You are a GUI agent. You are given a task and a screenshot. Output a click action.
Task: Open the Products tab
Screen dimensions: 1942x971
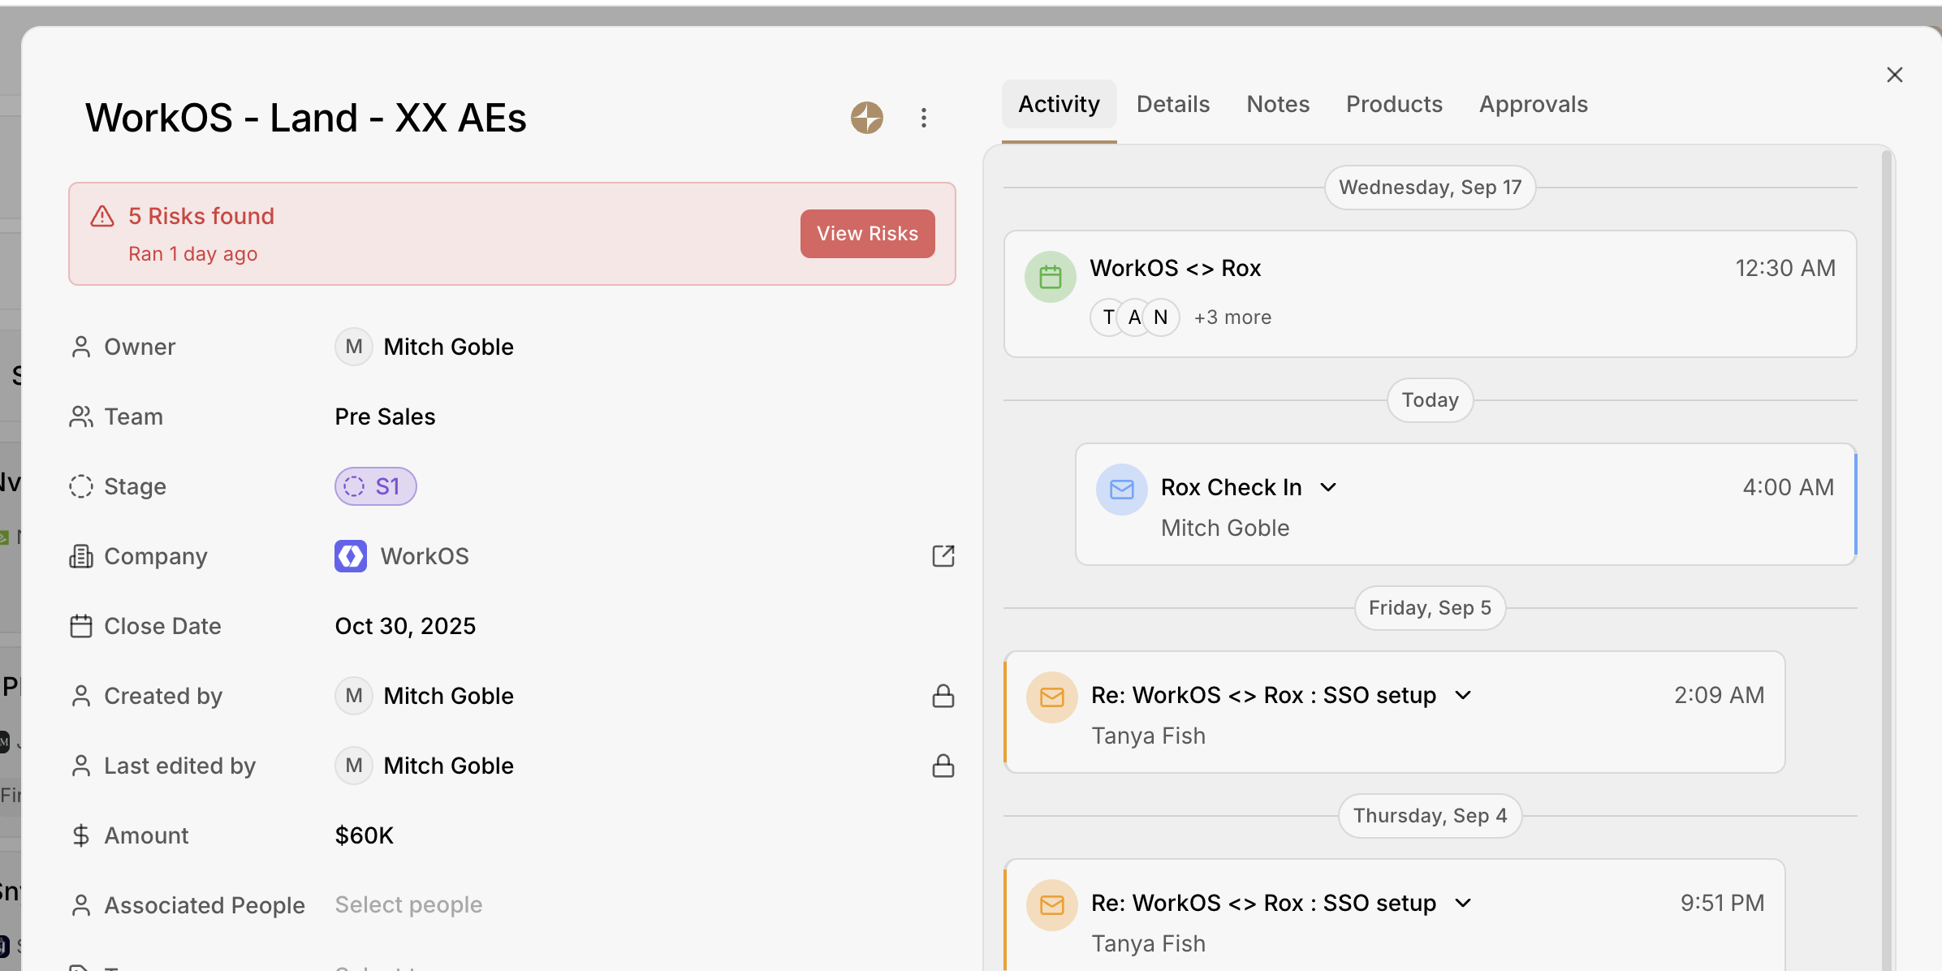pos(1393,104)
